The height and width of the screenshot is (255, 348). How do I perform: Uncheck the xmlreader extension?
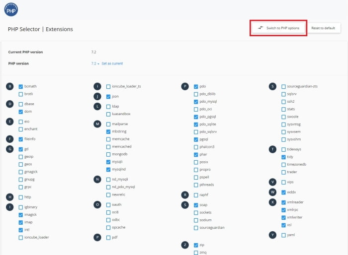pyautogui.click(x=283, y=202)
